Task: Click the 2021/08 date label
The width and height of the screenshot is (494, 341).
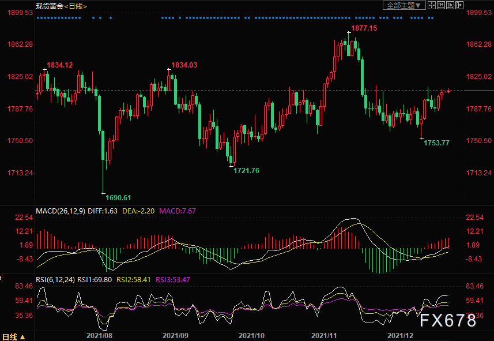Action: coord(100,335)
